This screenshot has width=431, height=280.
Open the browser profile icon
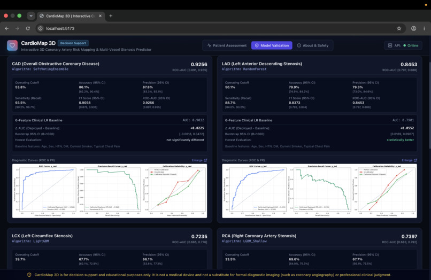pos(413,28)
